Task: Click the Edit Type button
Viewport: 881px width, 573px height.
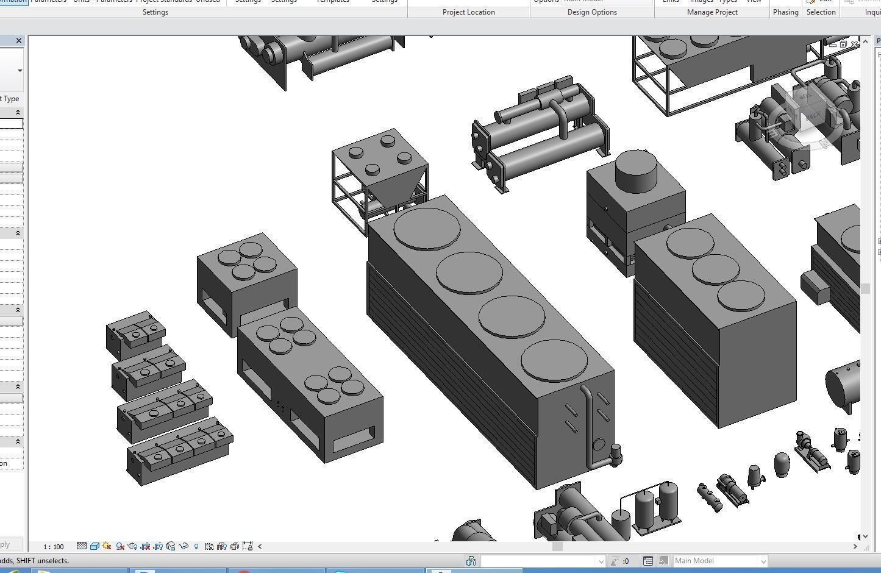Action: pyautogui.click(x=10, y=98)
